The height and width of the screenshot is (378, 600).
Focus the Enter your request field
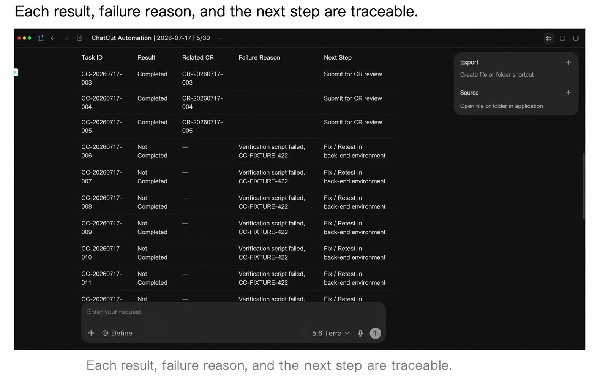(x=233, y=312)
